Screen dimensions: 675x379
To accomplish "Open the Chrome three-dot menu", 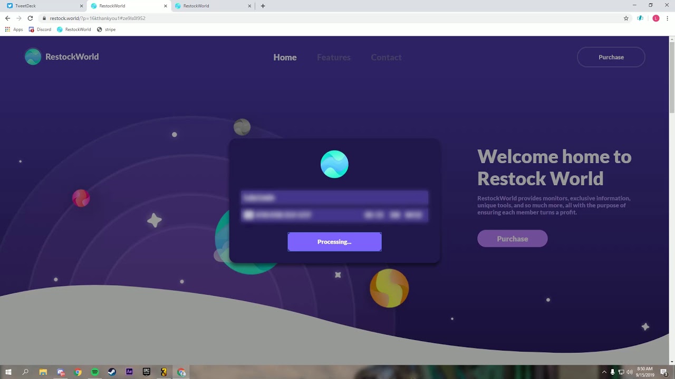I will 668,18.
